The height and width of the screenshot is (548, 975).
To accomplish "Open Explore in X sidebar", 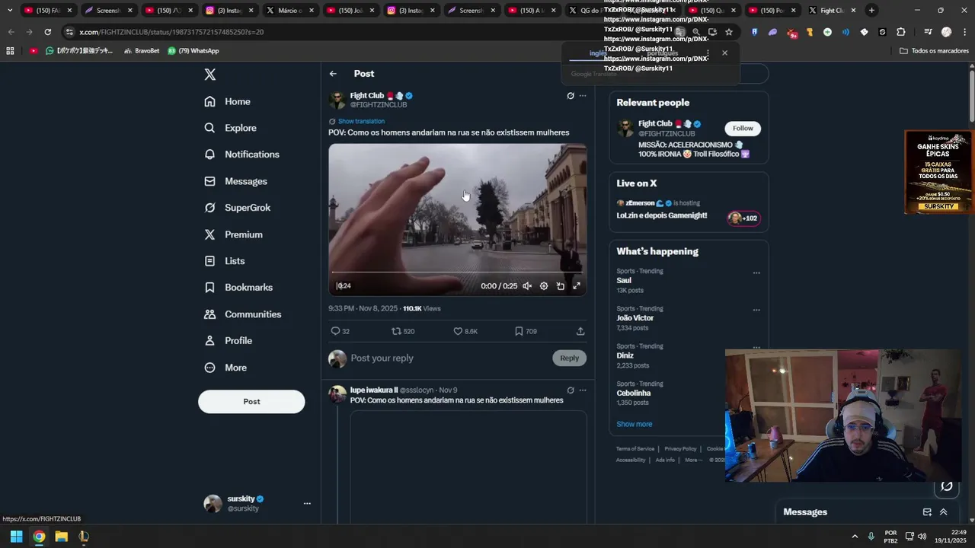I will coord(230,128).
